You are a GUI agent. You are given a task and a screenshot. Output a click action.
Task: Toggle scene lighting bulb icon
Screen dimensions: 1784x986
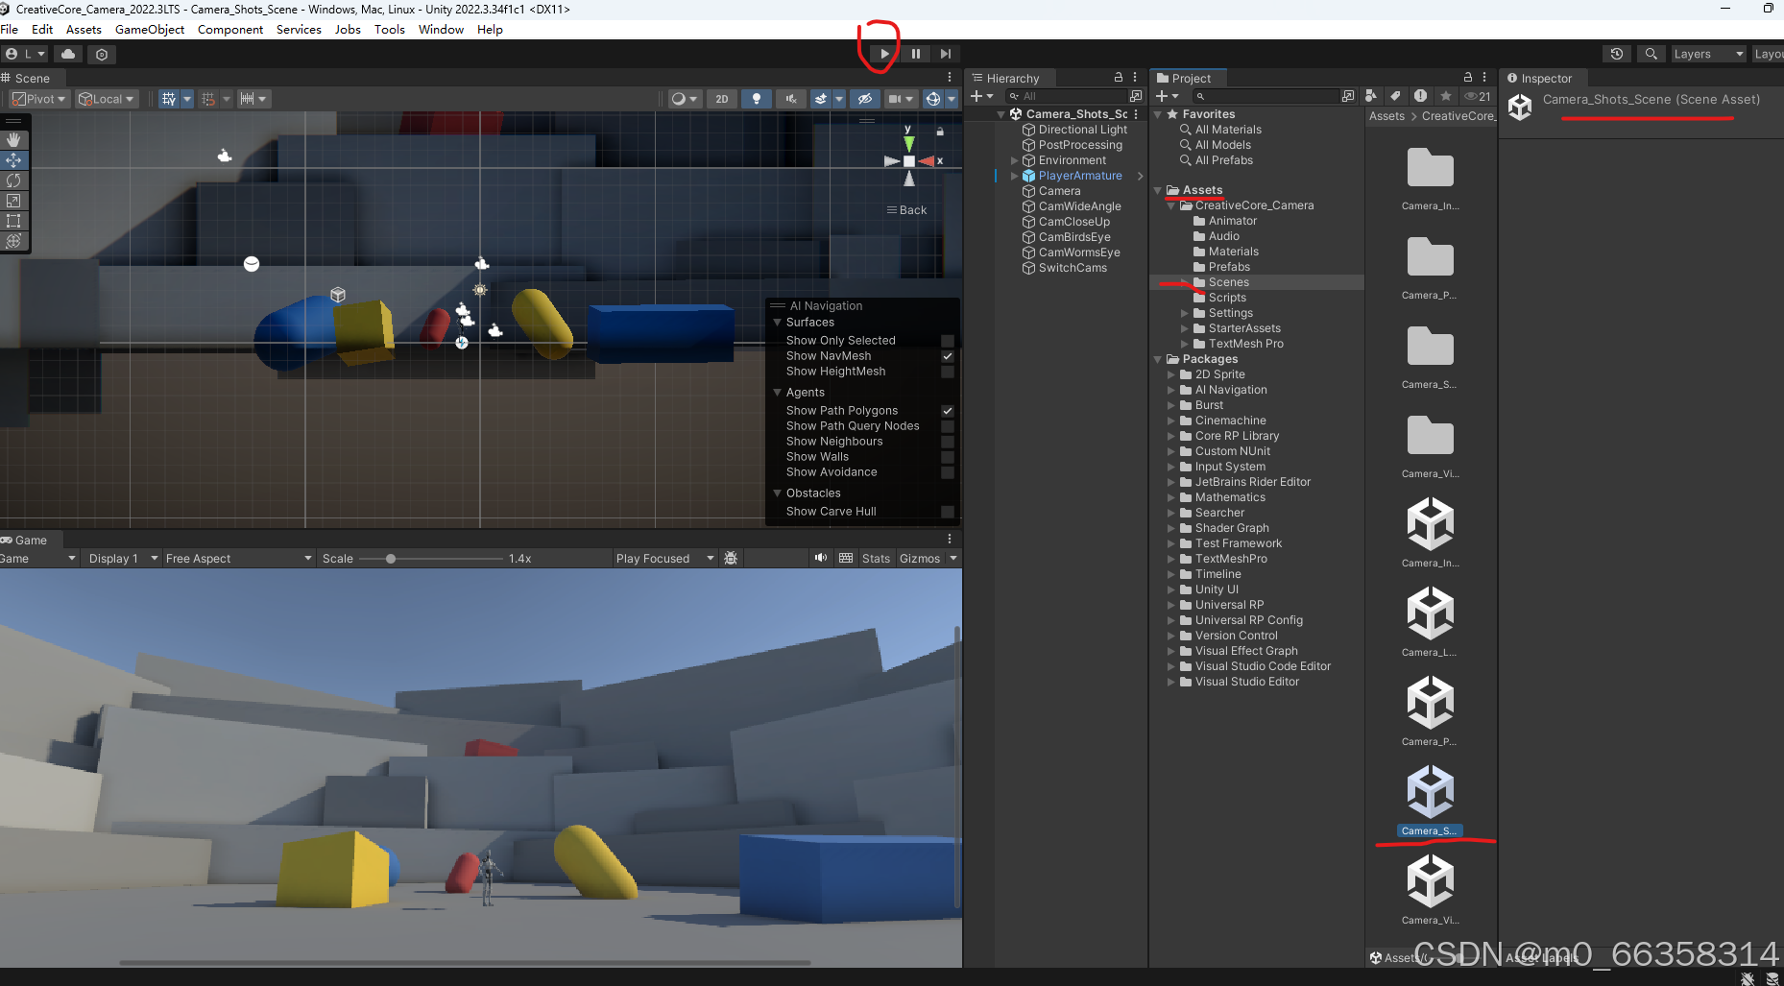(757, 99)
